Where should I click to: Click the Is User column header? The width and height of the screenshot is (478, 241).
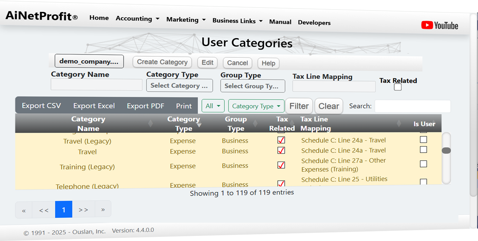424,124
